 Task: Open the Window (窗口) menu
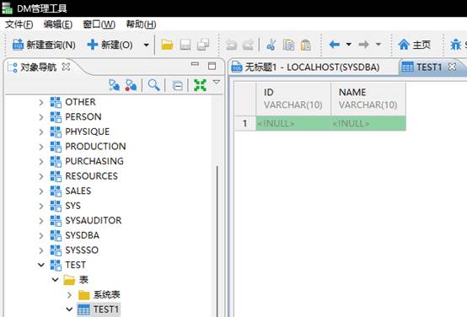coord(99,24)
